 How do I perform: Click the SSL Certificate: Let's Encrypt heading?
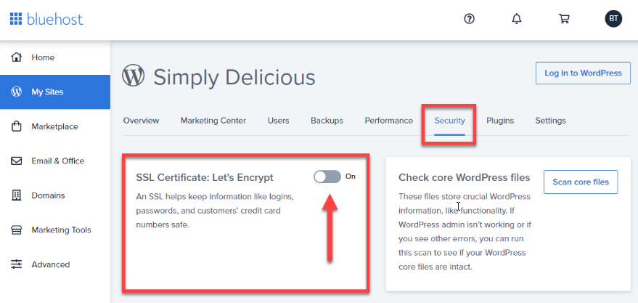[x=205, y=177]
